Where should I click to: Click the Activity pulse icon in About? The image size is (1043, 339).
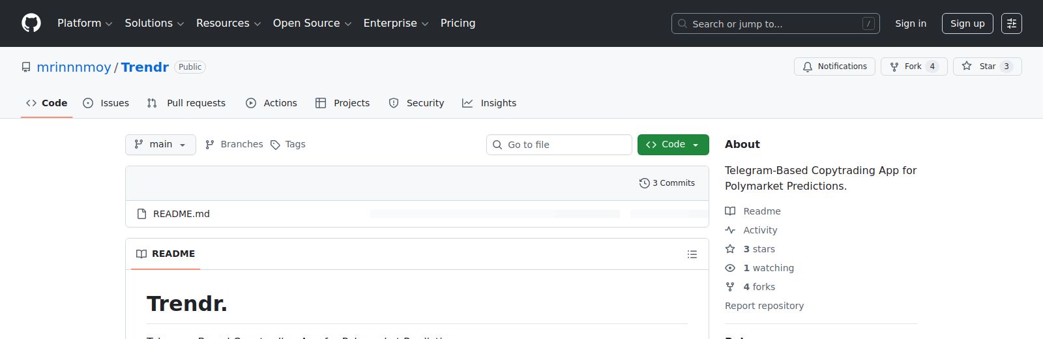[x=730, y=230]
